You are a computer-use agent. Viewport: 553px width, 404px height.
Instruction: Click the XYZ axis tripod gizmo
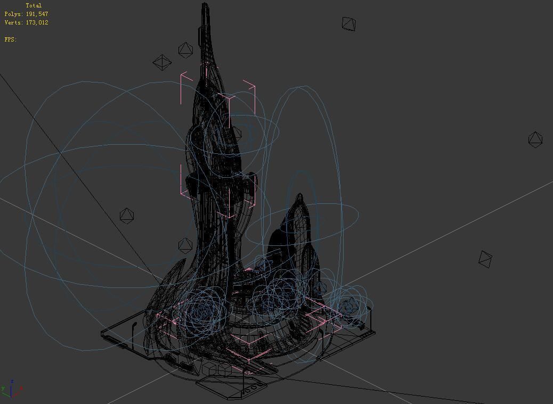[12, 389]
